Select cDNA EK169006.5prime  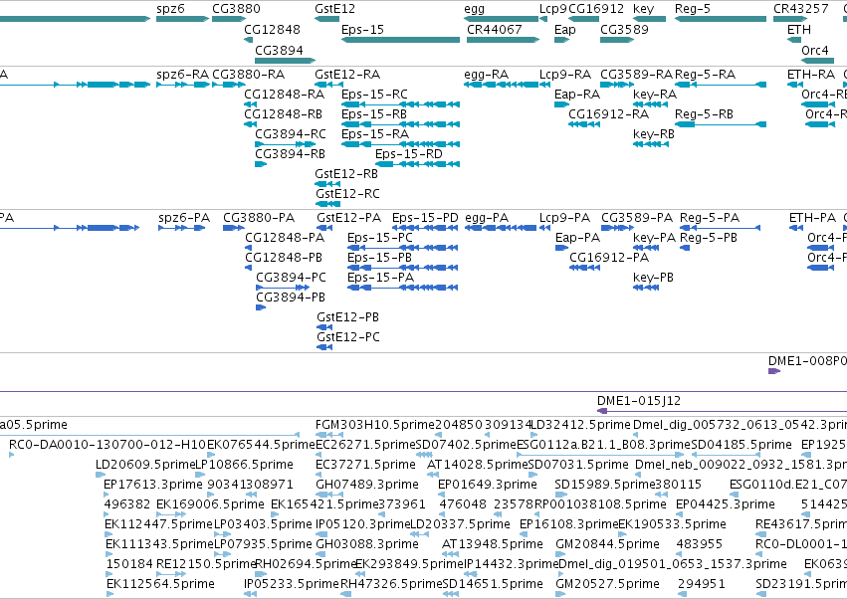point(171,514)
